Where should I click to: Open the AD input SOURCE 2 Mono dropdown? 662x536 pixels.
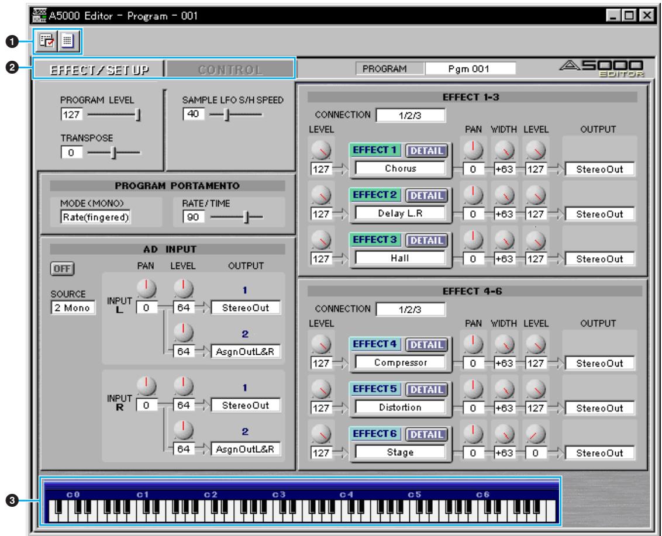click(73, 307)
